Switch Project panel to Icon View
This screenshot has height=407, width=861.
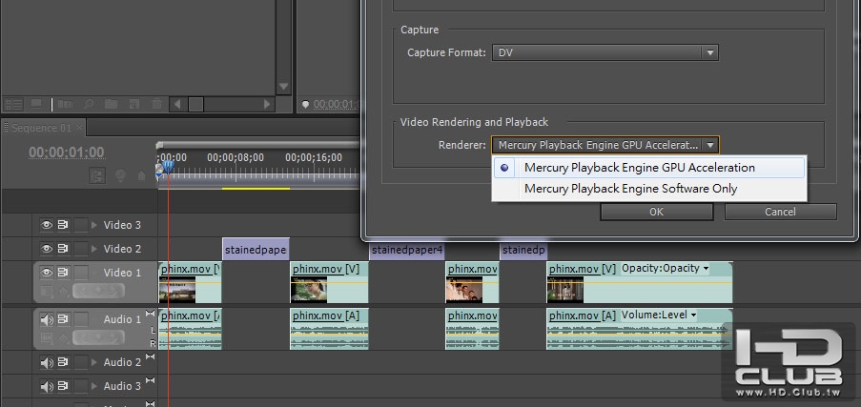click(x=37, y=104)
